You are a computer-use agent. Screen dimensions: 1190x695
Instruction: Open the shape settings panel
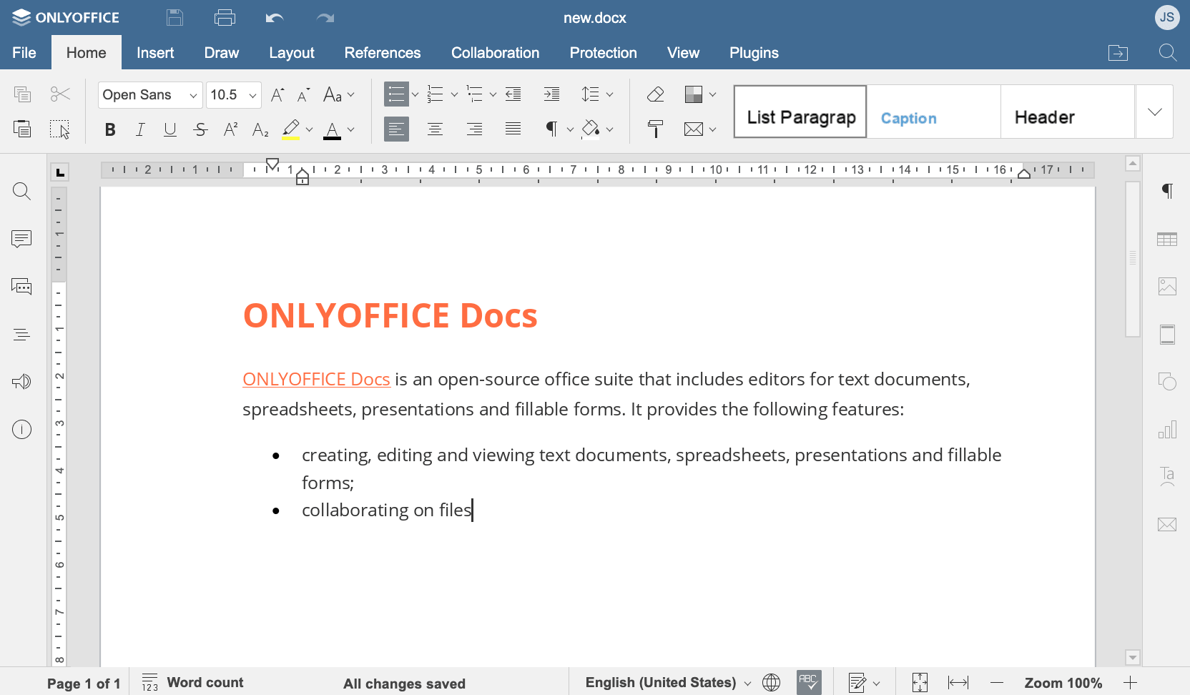pyautogui.click(x=1167, y=382)
